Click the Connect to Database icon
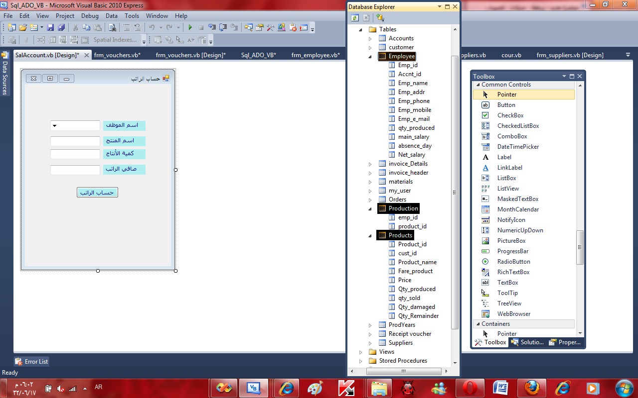This screenshot has width=638, height=398. click(380, 18)
